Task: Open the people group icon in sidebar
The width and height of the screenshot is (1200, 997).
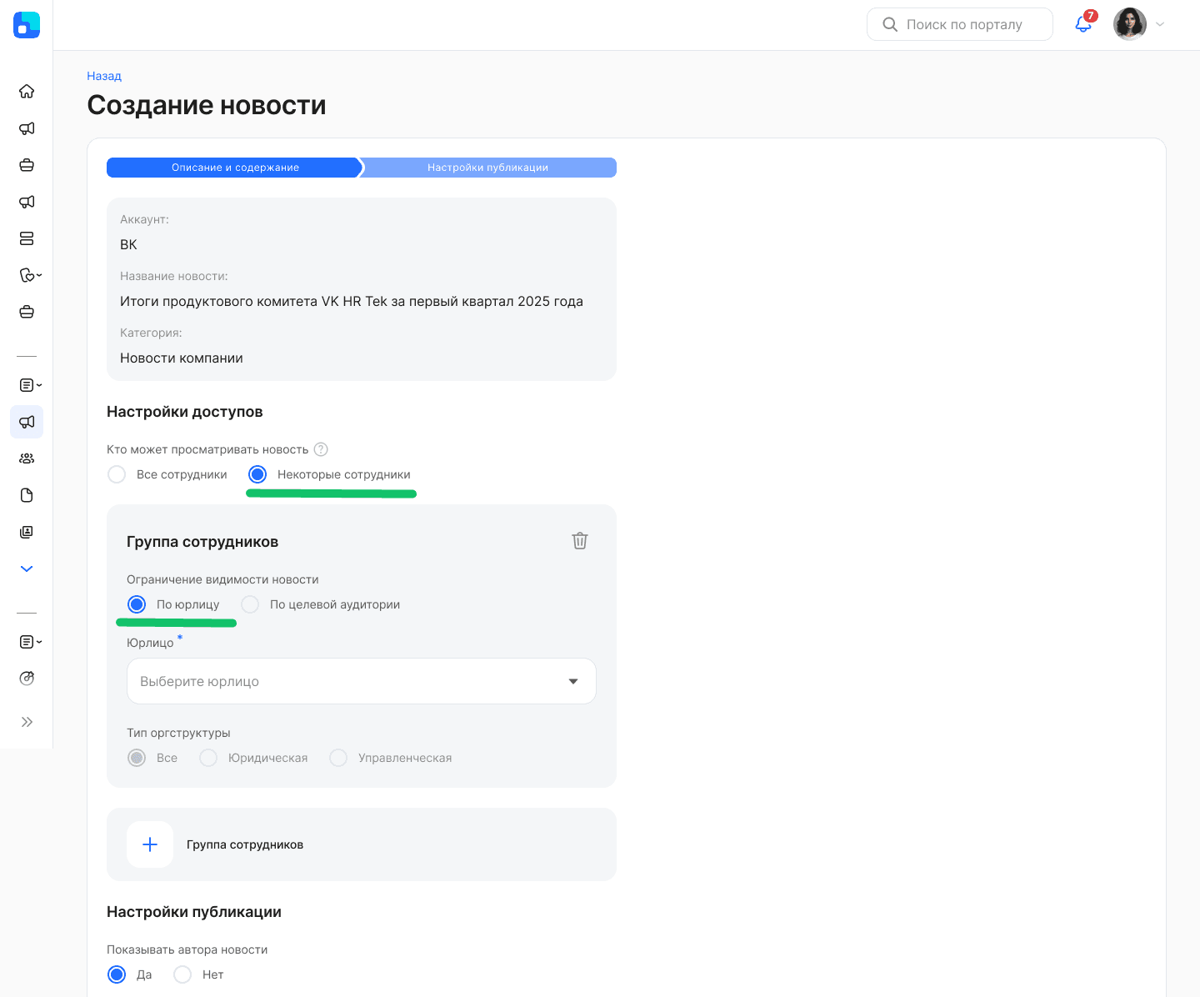Action: [27, 458]
